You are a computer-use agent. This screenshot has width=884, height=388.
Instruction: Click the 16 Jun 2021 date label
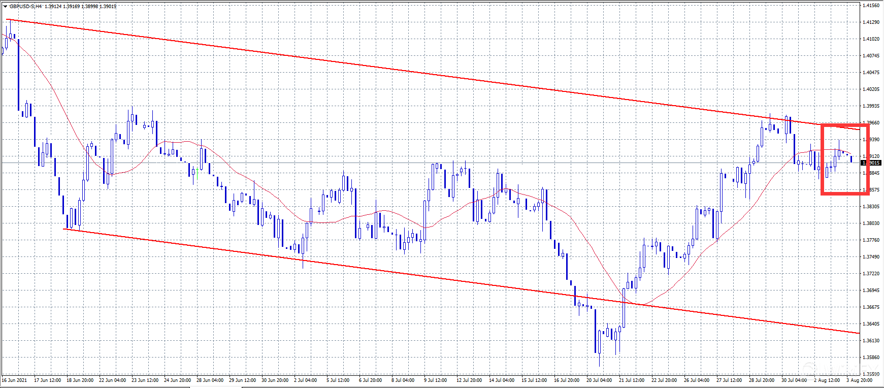coord(14,380)
